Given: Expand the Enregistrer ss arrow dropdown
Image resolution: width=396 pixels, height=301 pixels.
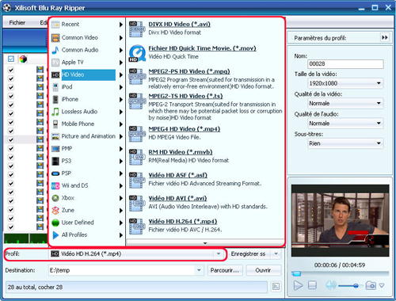Looking at the screenshot, I should pyautogui.click(x=276, y=254).
